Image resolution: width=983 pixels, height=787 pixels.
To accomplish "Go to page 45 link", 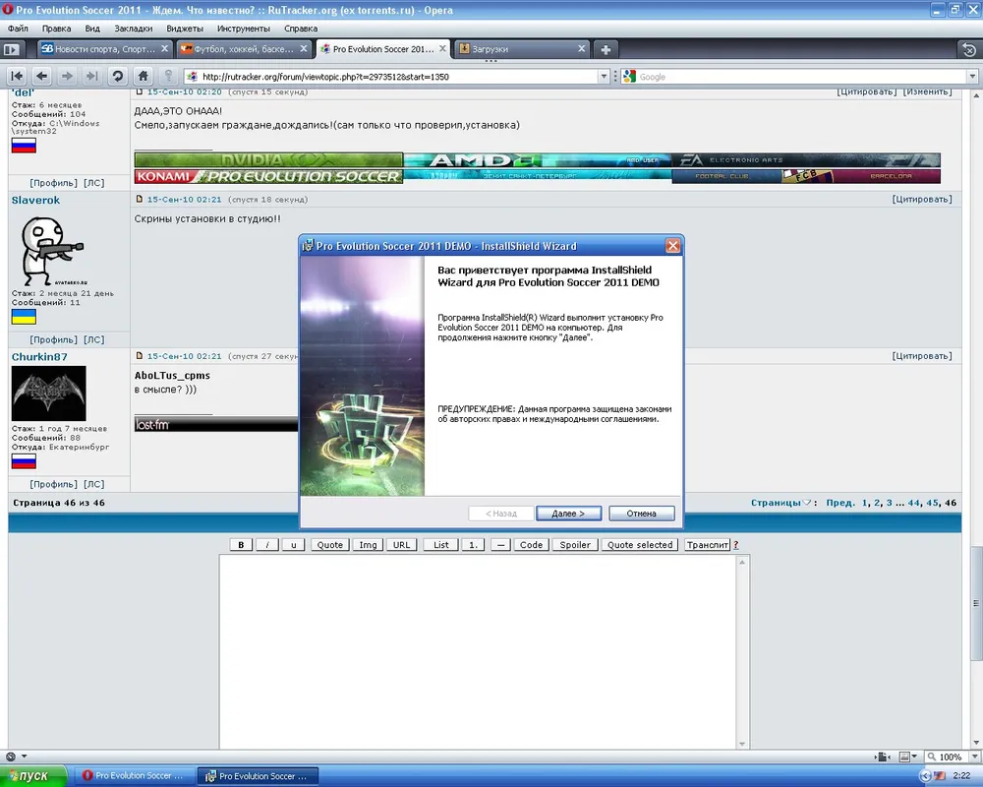I will 932,503.
